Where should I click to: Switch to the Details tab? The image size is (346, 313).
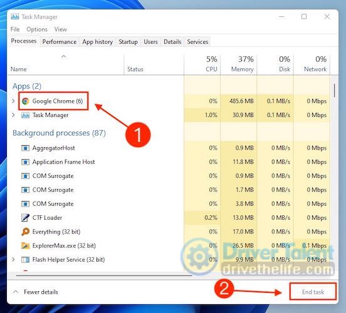172,42
